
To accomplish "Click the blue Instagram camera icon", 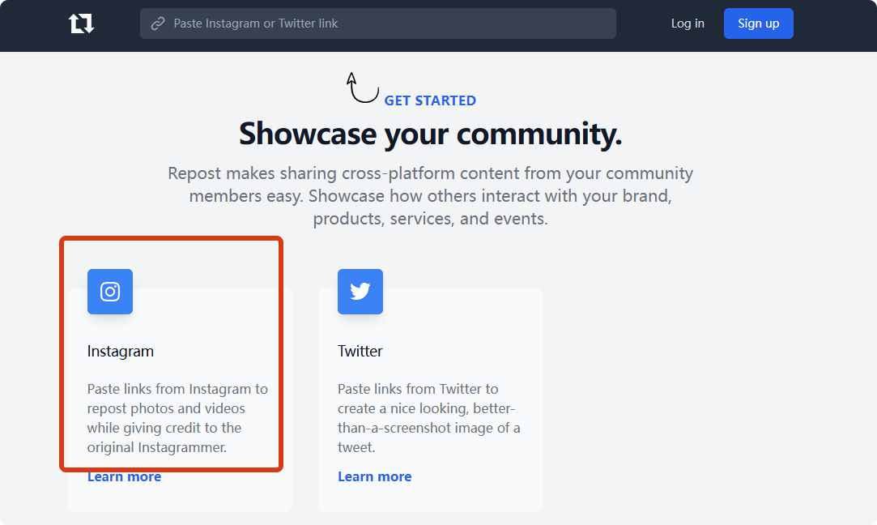I will (110, 292).
